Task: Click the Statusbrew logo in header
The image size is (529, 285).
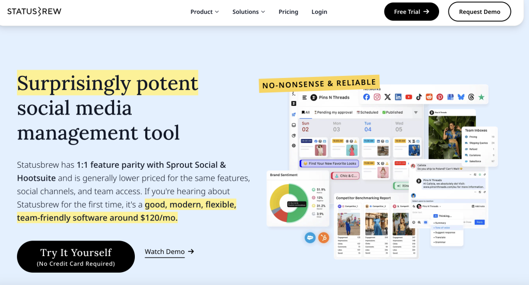Action: click(35, 11)
